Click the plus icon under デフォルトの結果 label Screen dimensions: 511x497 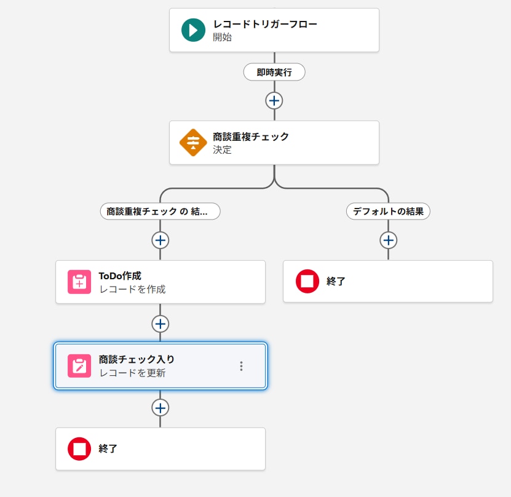(x=388, y=240)
